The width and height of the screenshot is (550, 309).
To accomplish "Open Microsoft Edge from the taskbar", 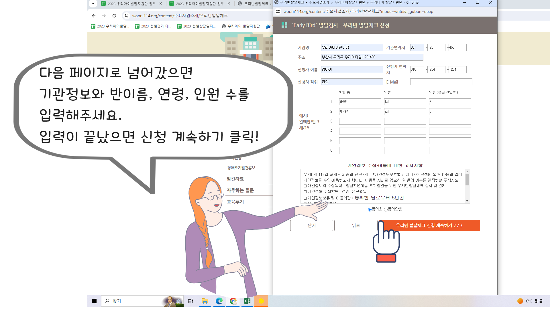I will point(219,301).
